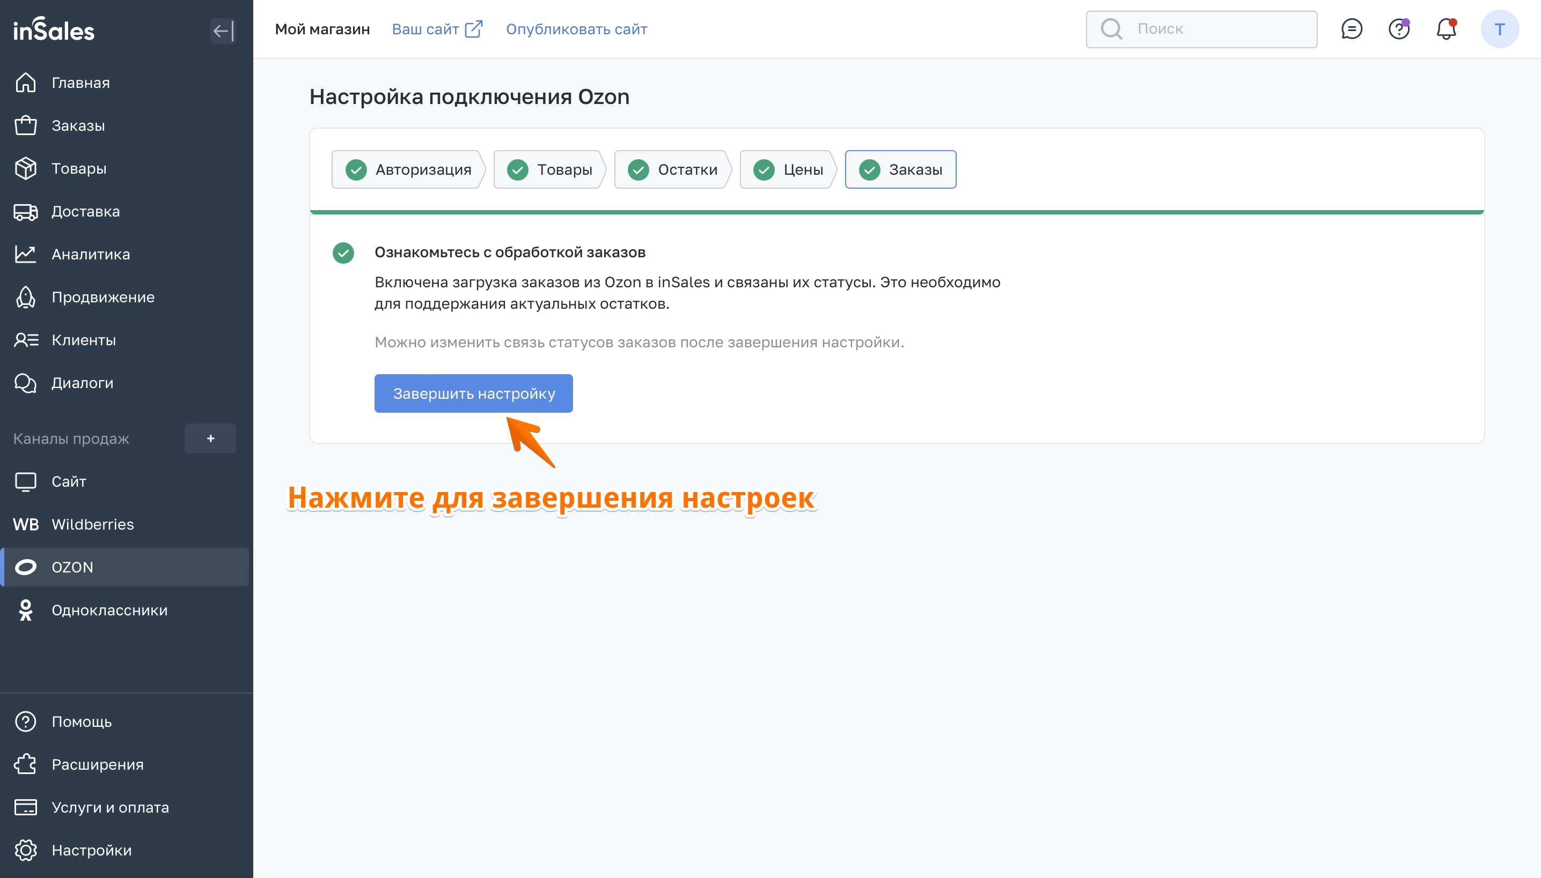Open Настройки gear menu item
This screenshot has width=1541, height=878.
click(x=91, y=850)
